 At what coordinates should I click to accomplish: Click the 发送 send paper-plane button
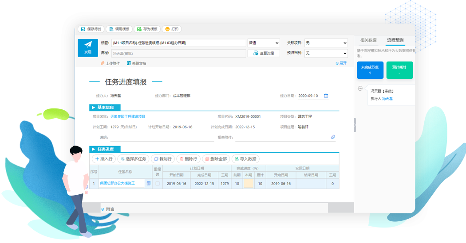[88, 48]
